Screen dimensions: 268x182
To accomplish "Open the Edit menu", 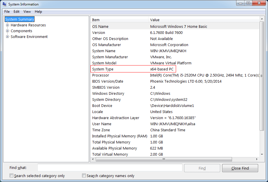I will pyautogui.click(x=17, y=12).
